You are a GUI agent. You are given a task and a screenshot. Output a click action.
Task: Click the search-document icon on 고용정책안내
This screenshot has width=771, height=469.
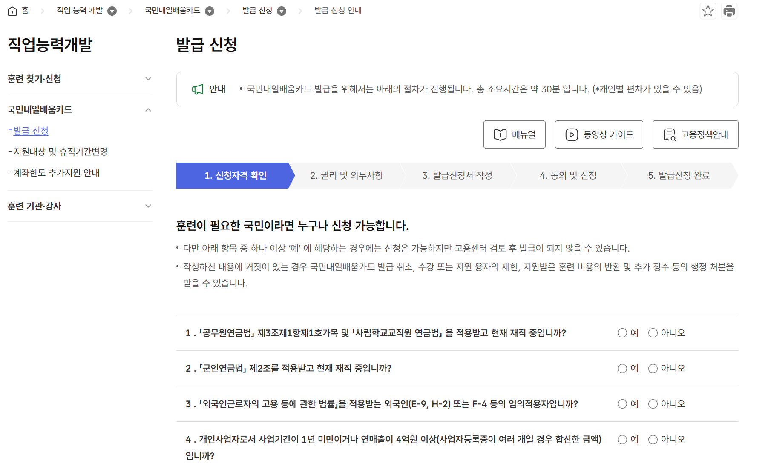[670, 134]
